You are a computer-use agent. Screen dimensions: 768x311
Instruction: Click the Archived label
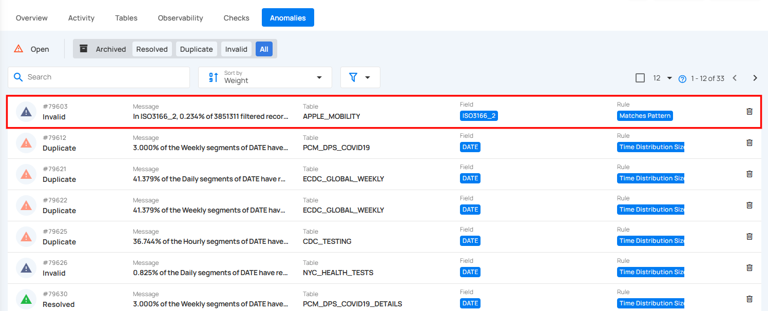(x=111, y=49)
